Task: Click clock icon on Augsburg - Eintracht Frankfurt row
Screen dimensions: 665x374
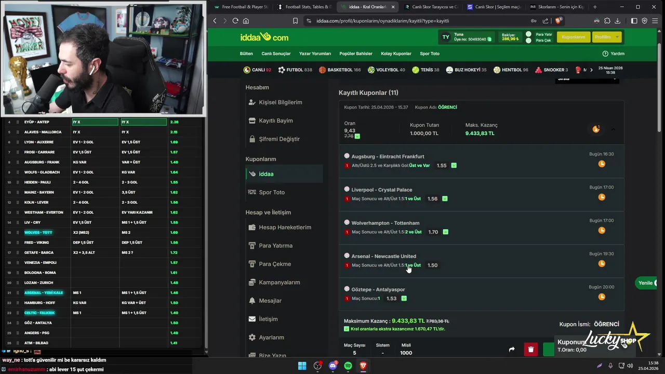Action: point(602,164)
